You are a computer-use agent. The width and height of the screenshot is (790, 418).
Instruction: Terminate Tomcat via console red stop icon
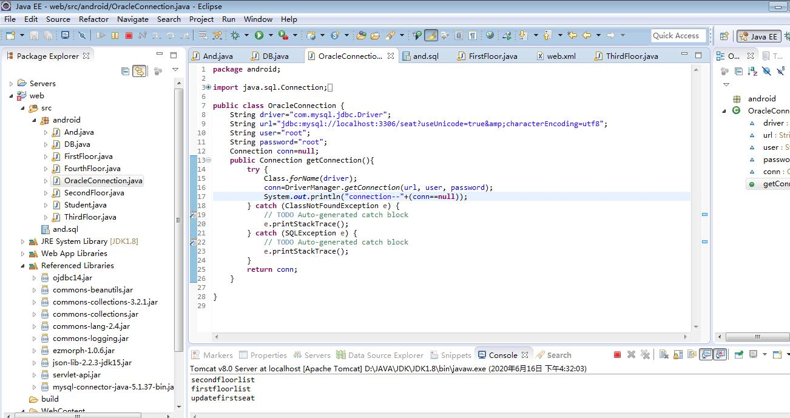(x=617, y=355)
